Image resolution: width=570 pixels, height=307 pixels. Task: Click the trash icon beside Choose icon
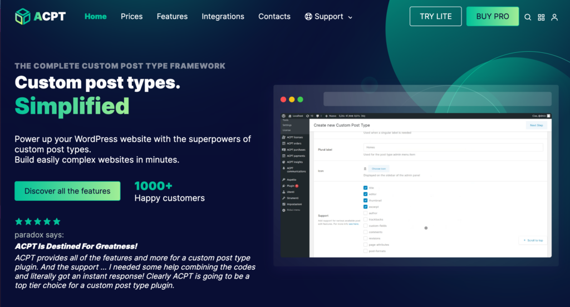(365, 168)
